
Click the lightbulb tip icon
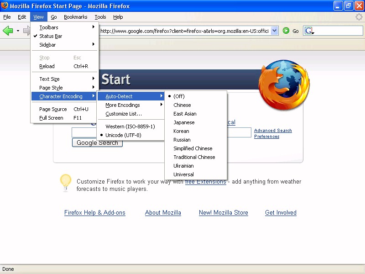(65, 183)
